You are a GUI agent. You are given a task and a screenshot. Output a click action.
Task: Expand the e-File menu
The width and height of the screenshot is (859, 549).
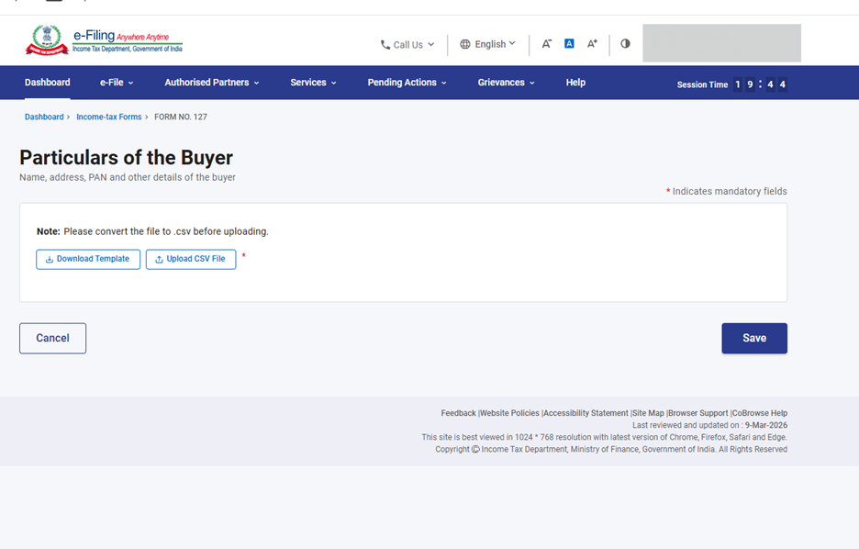pyautogui.click(x=116, y=82)
